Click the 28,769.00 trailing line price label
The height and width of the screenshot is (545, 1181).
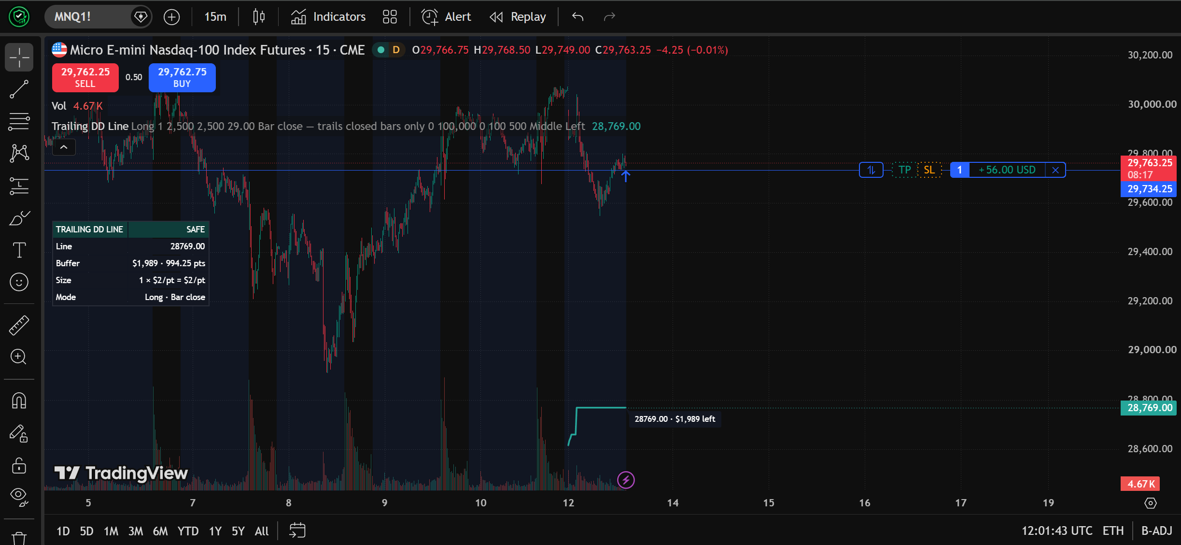point(1149,408)
